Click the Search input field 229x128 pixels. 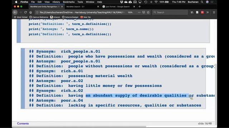(170, 12)
